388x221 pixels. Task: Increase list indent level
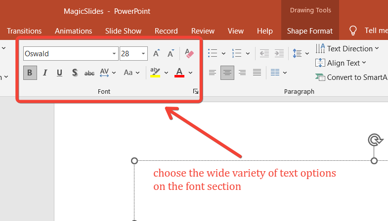click(279, 53)
